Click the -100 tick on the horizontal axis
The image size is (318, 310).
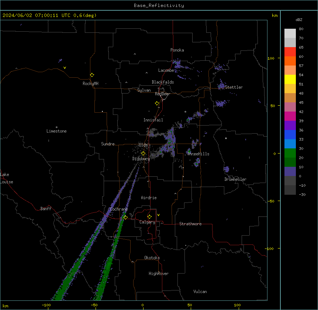coord(46,305)
